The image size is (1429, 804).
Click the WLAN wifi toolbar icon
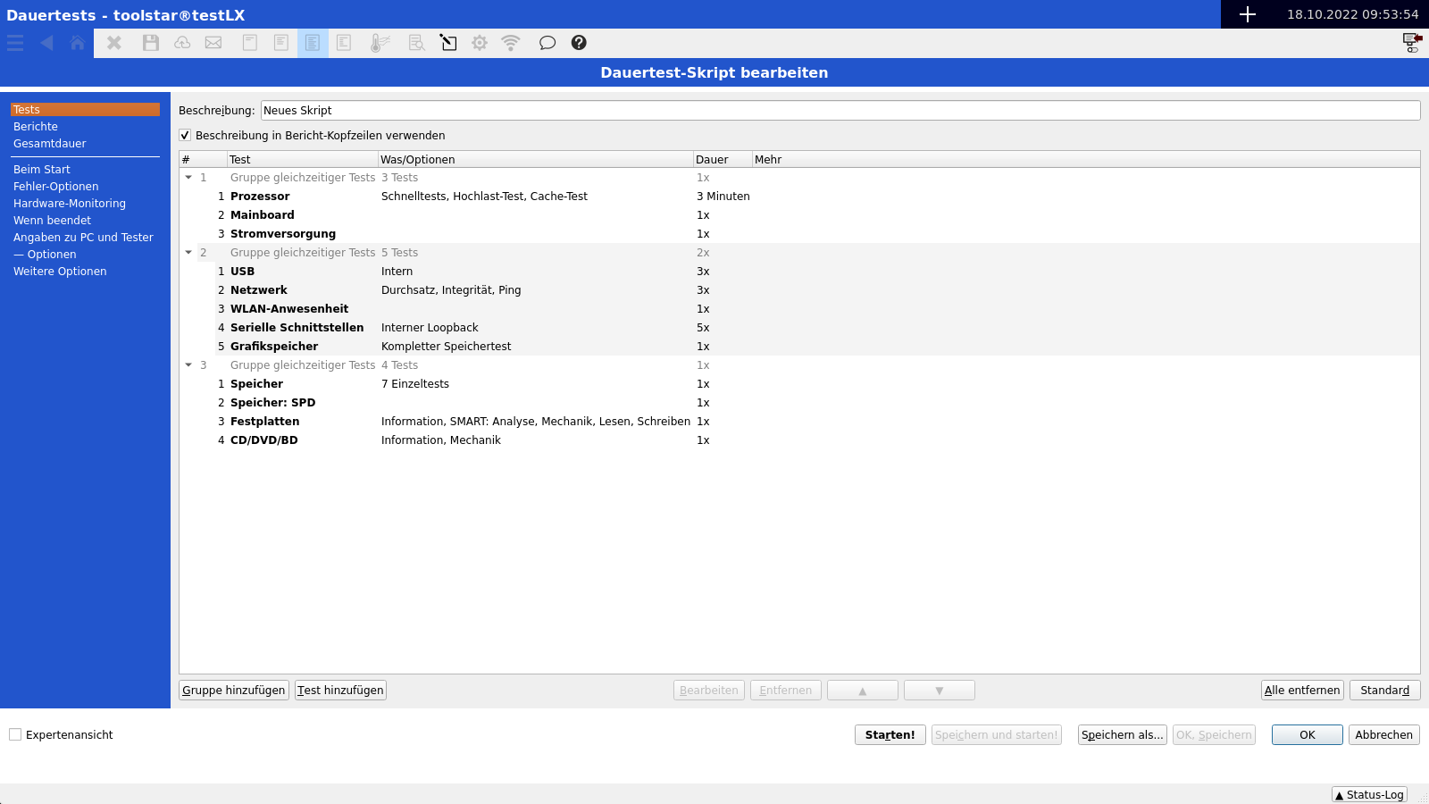point(511,43)
